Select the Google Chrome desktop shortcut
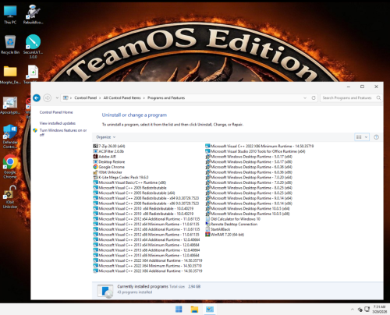Viewport: 390px width, 315px height. (x=10, y=166)
